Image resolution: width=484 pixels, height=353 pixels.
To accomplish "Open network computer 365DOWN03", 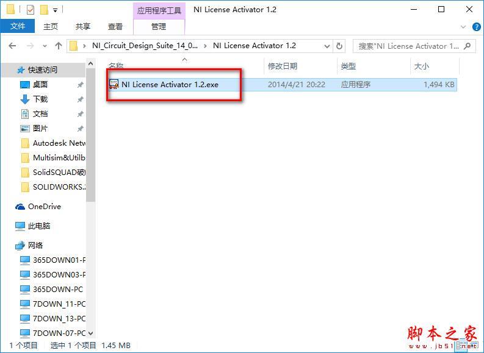I will 52,275.
